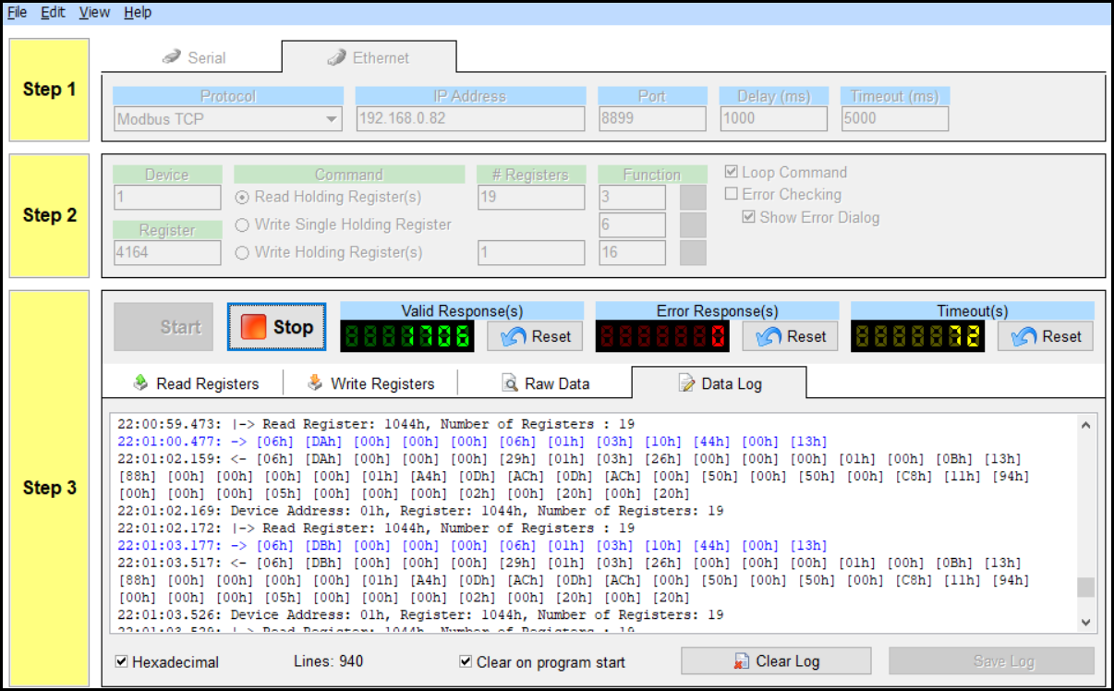This screenshot has width=1114, height=691.
Task: Stop the polling with the Stop button
Action: click(277, 327)
